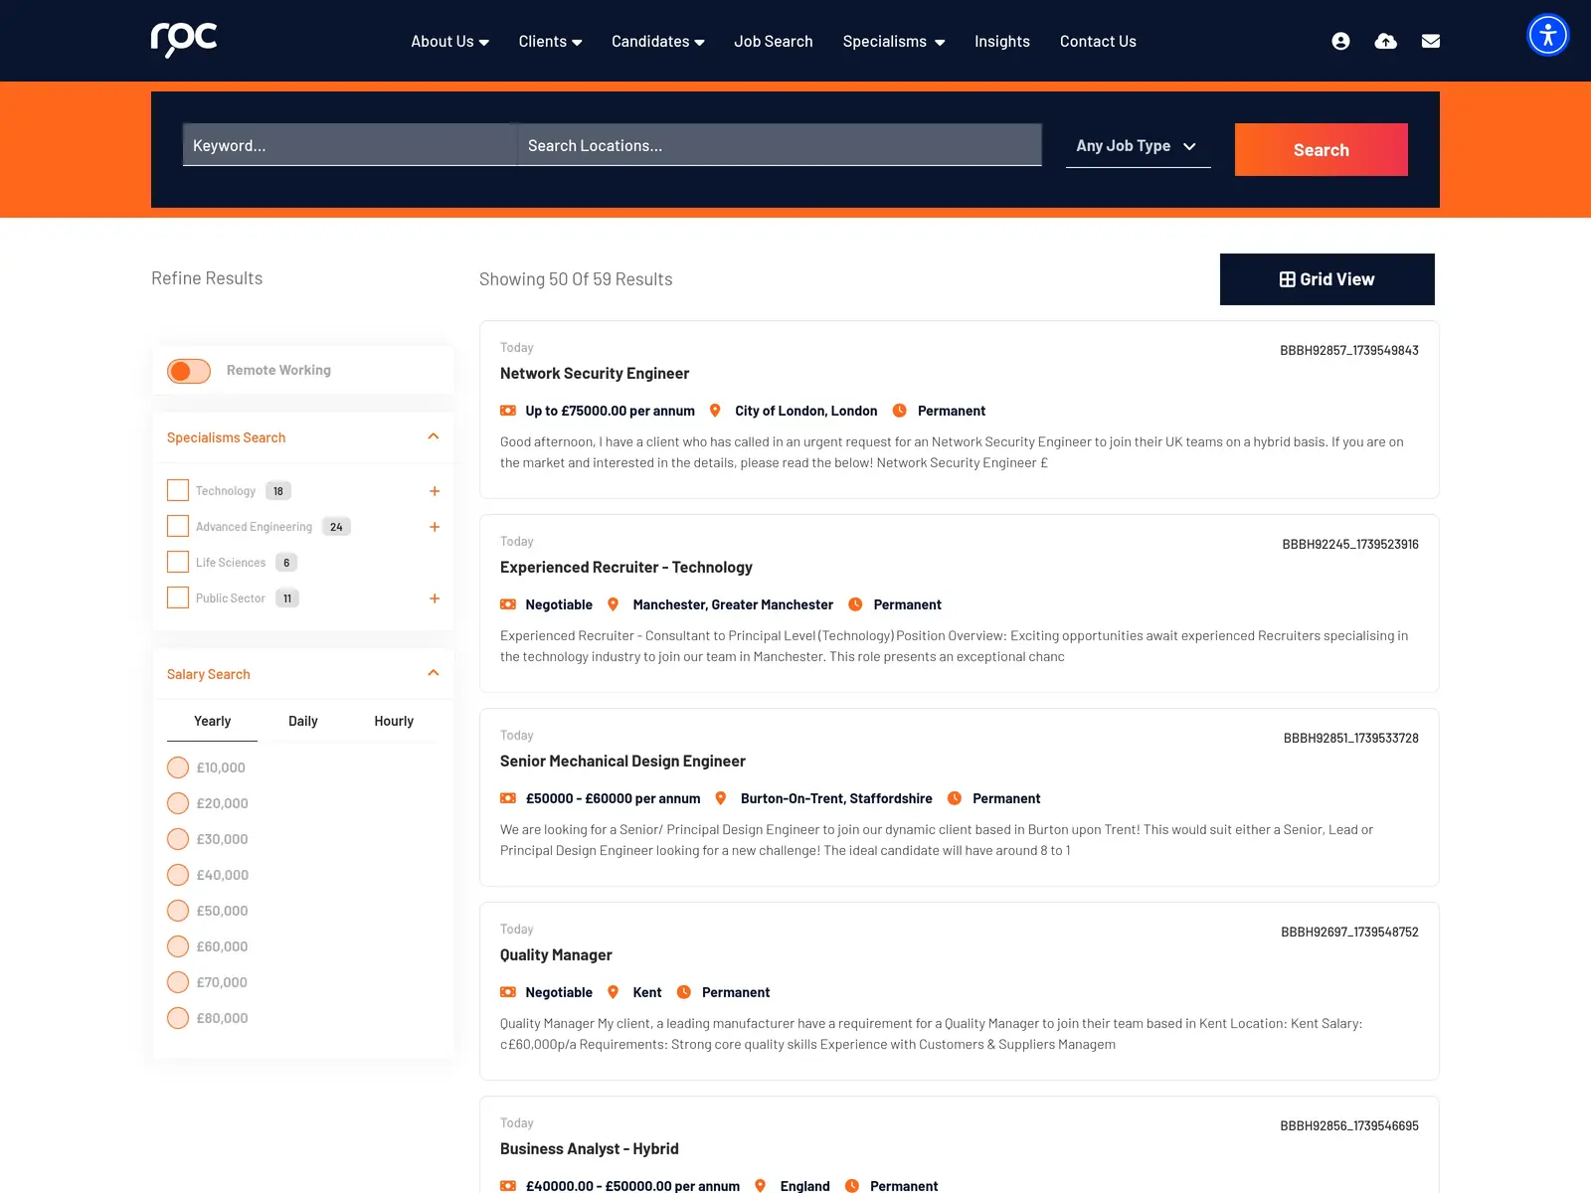Open the Contact Us page
1591x1193 pixels.
[1098, 42]
